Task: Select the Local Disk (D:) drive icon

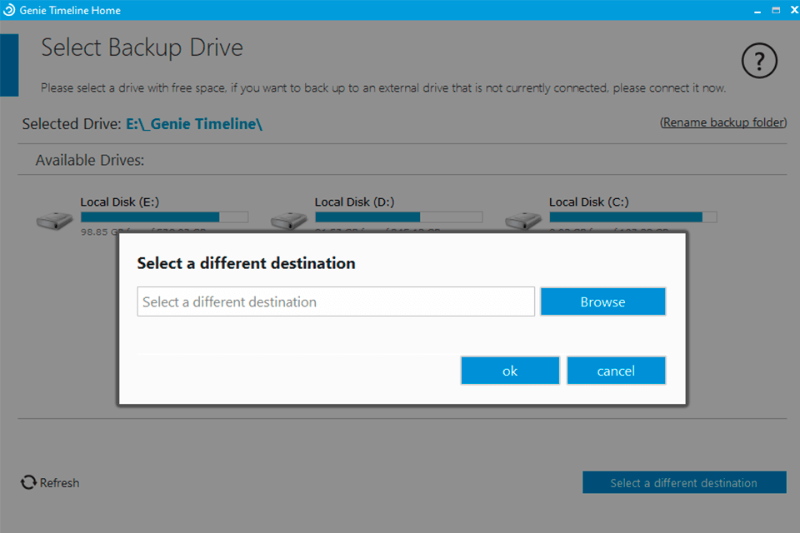Action: pyautogui.click(x=289, y=221)
